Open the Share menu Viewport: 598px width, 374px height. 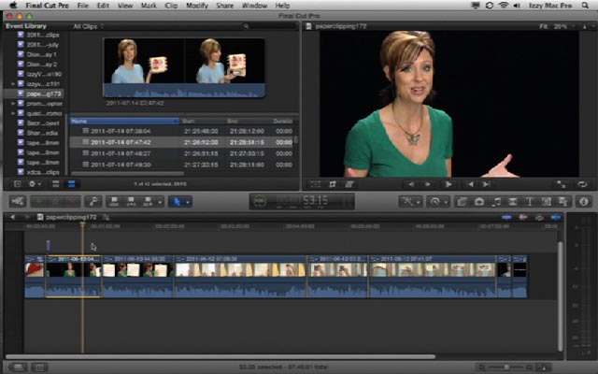point(224,6)
